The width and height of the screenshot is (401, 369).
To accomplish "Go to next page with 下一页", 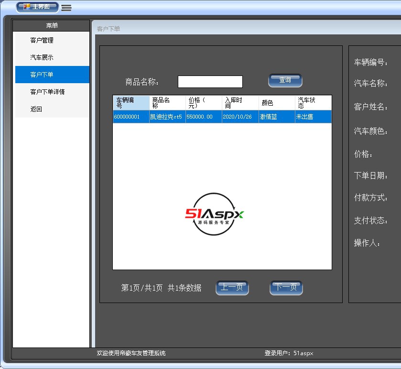I will 286,287.
